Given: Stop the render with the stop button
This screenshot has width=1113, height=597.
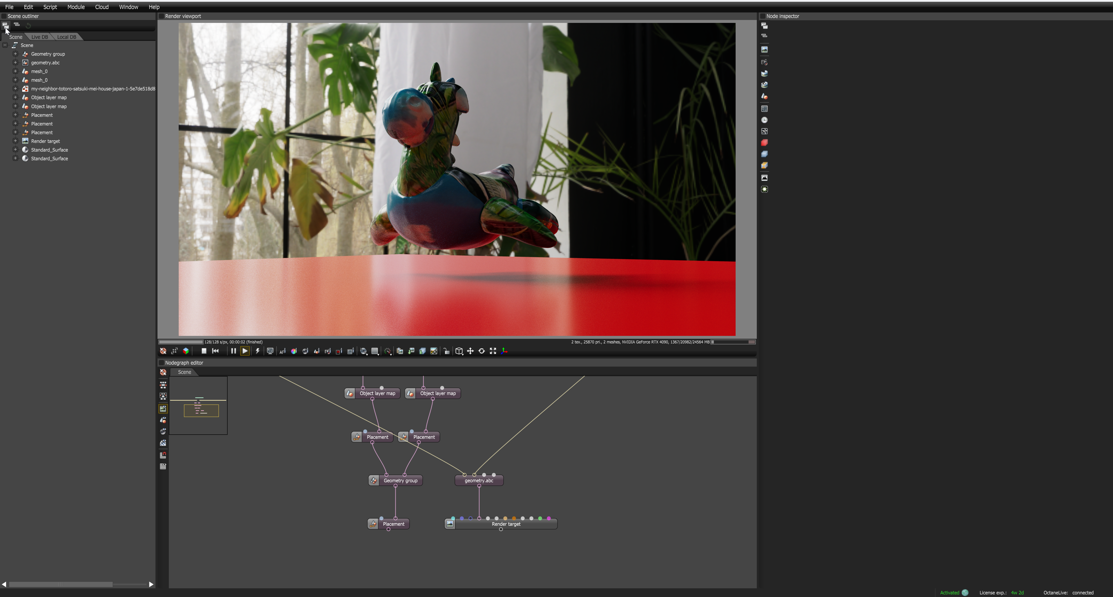Looking at the screenshot, I should (204, 351).
